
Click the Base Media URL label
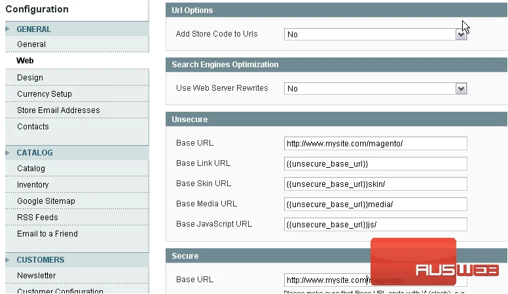(x=206, y=204)
